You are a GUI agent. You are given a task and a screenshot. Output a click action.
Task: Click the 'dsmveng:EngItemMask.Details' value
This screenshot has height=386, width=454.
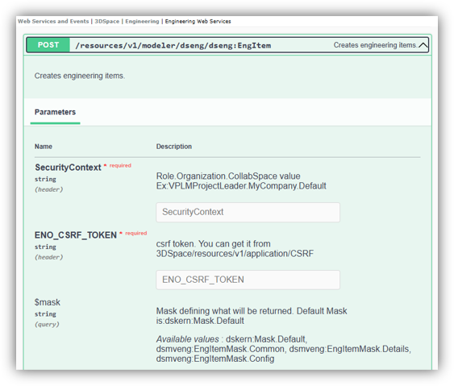click(x=350, y=349)
